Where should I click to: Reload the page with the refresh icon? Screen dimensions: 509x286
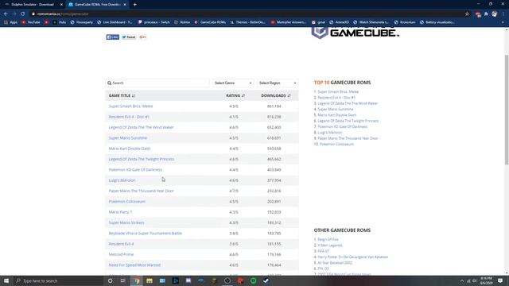click(x=23, y=14)
